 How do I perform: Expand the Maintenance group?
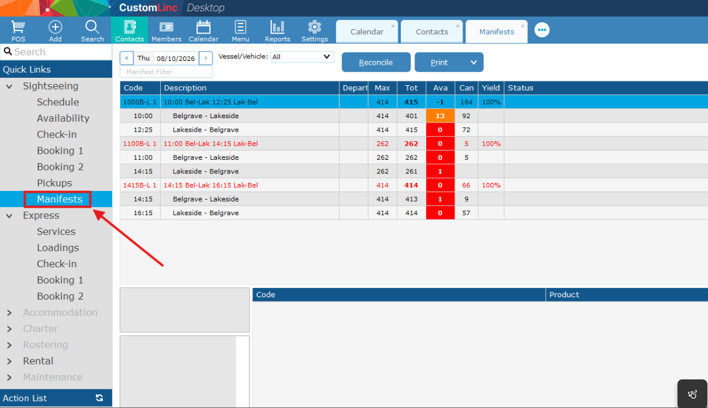9,378
